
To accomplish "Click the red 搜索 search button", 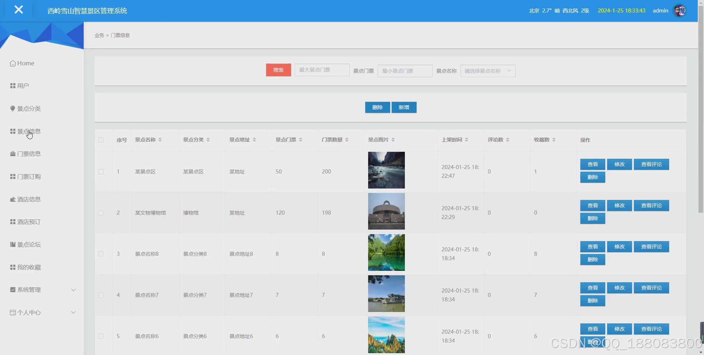I will 278,70.
